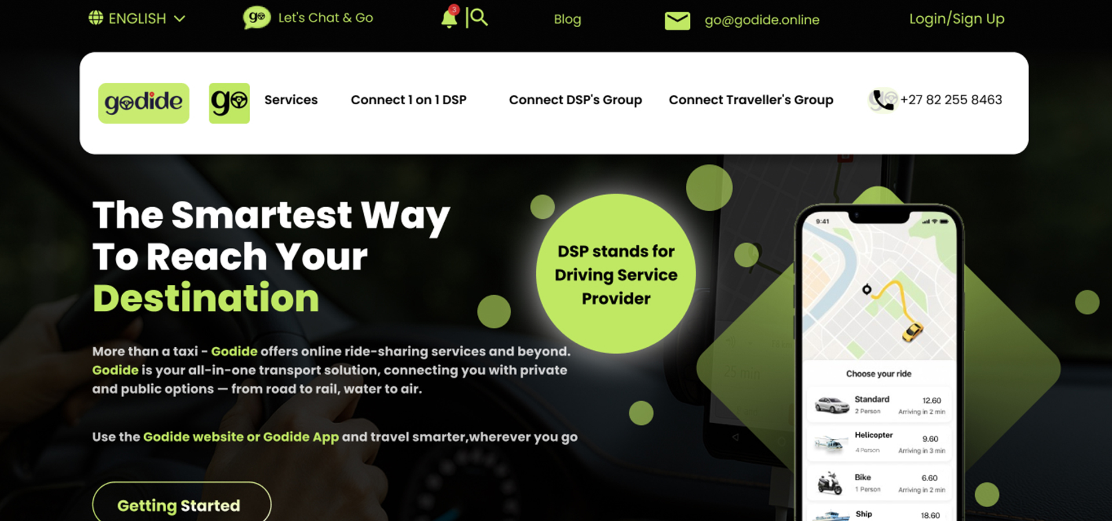Open the ENGLISH language dropdown chevron

(x=180, y=19)
